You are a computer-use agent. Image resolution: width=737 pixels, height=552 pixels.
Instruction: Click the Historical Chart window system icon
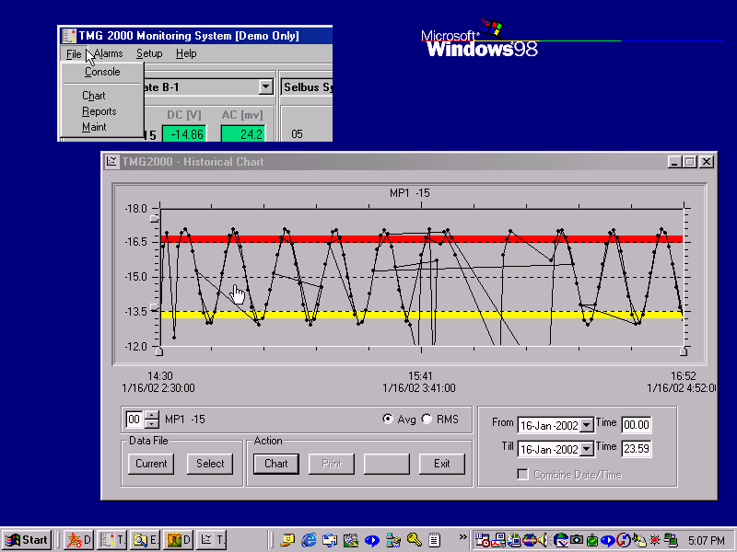point(111,162)
